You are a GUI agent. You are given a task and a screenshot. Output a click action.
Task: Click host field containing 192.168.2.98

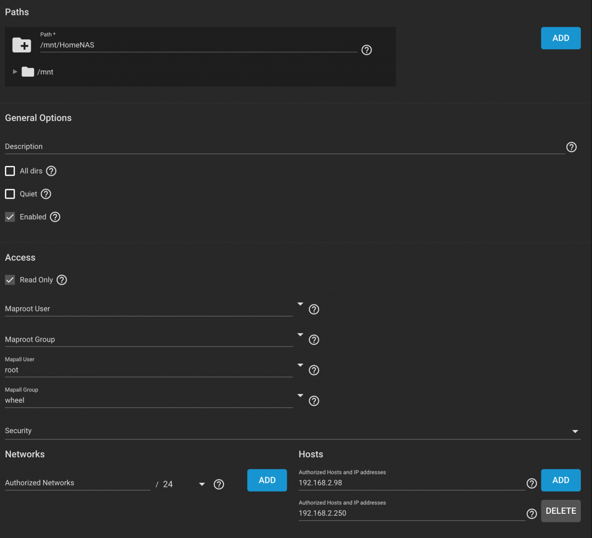click(411, 483)
